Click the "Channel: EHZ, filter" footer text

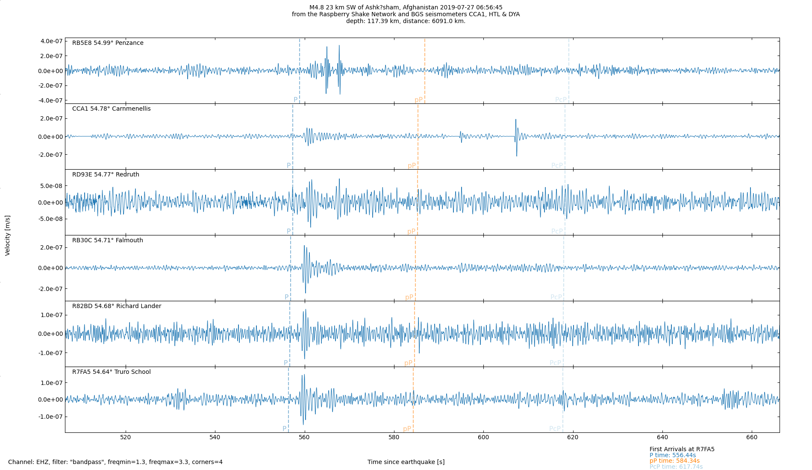(x=115, y=462)
